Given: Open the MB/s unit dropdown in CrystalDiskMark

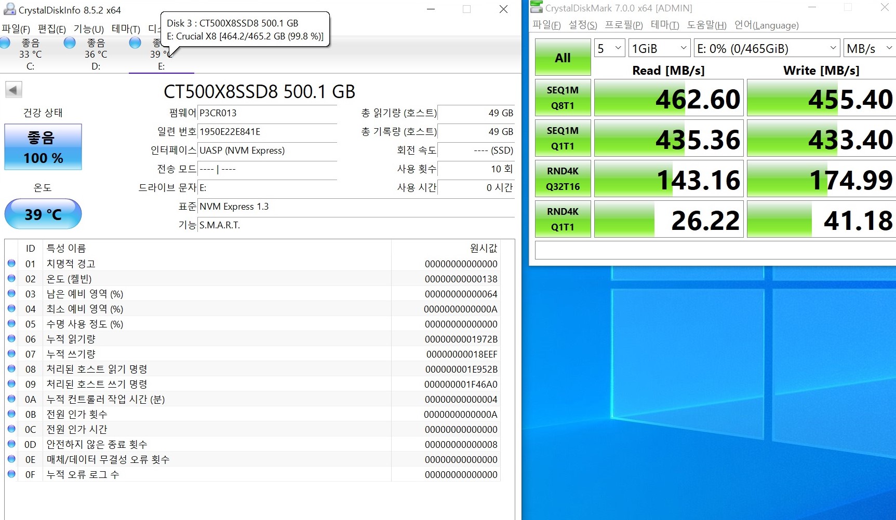Looking at the screenshot, I should coord(870,48).
